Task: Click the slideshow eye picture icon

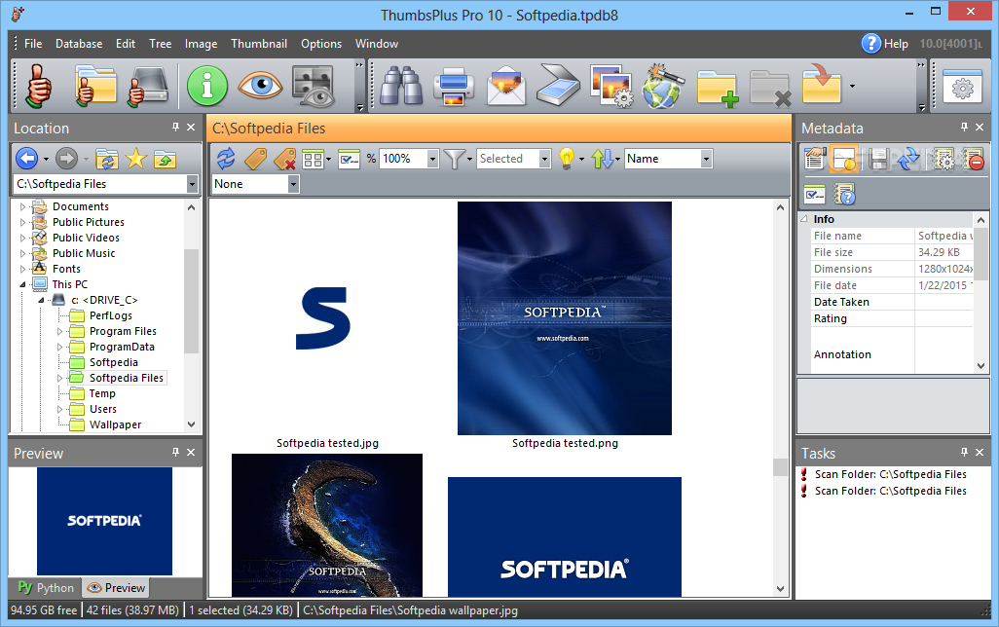Action: (313, 86)
